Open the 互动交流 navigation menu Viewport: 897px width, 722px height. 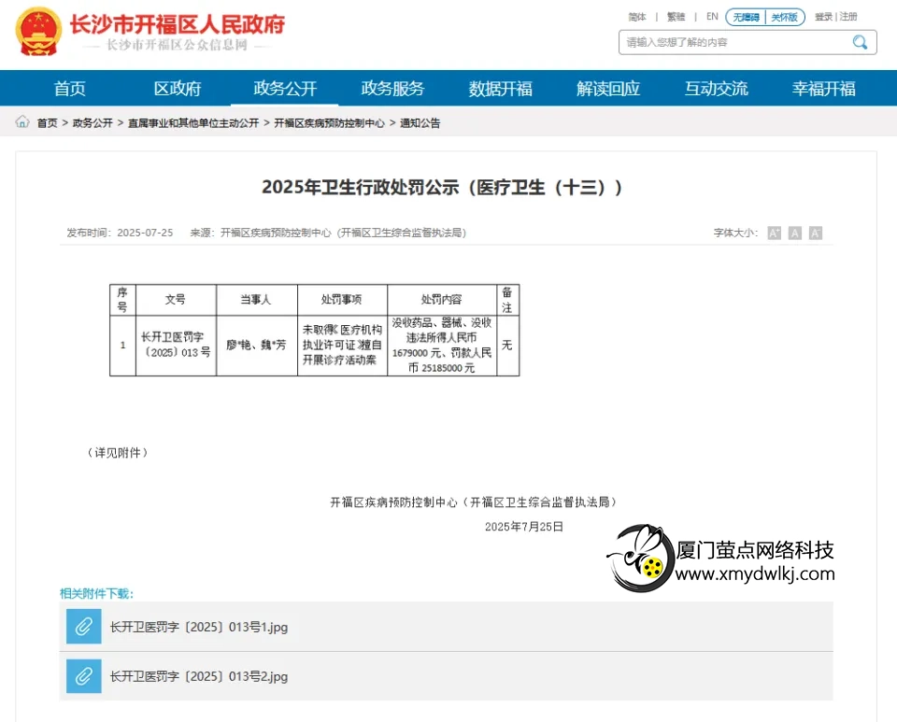(716, 87)
